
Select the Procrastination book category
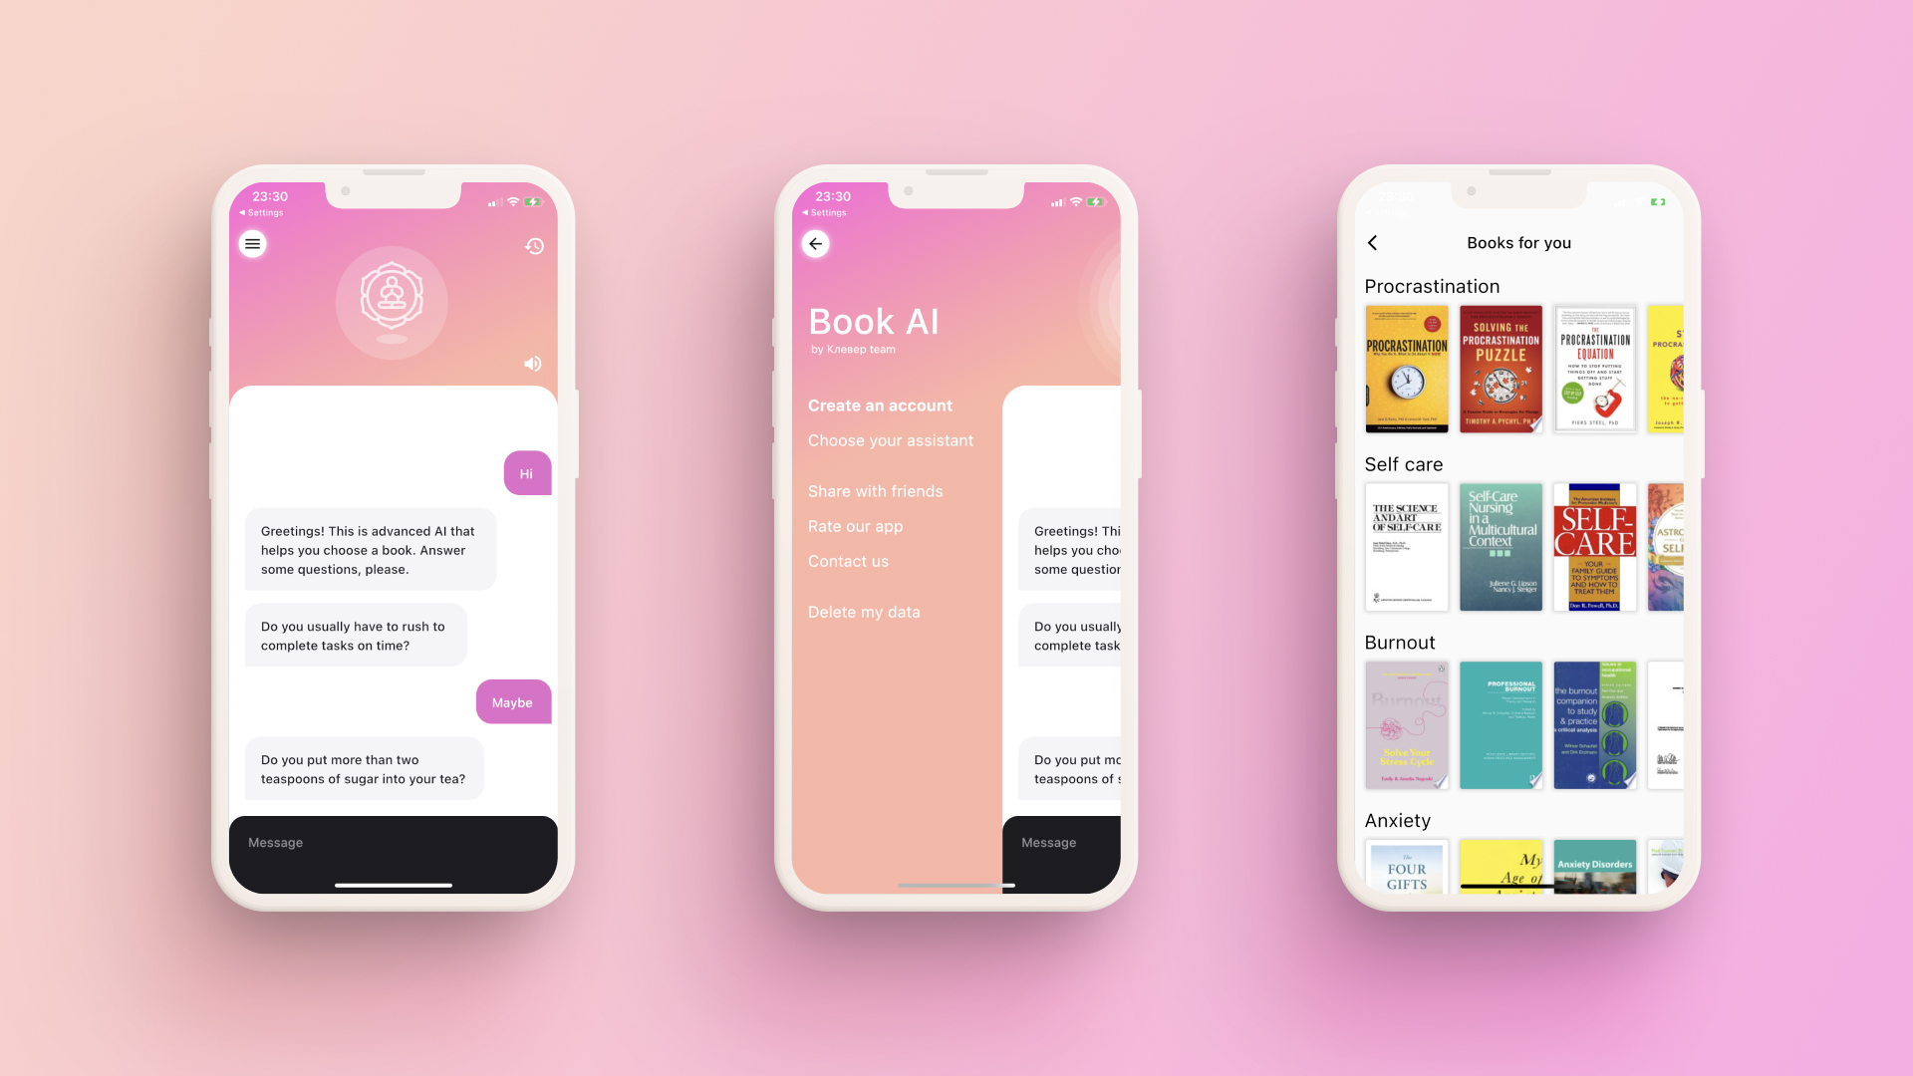pos(1431,286)
